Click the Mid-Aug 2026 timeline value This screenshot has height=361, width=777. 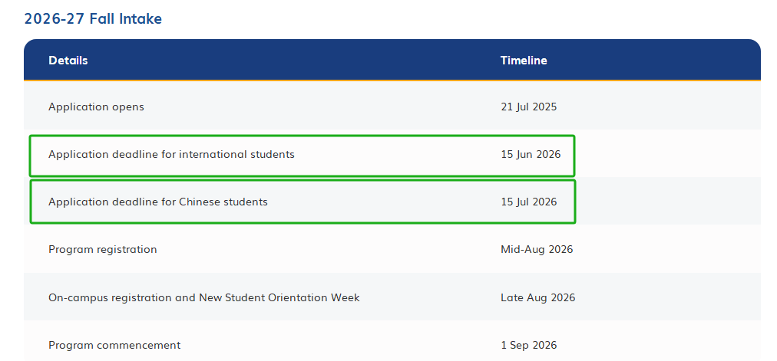point(537,249)
